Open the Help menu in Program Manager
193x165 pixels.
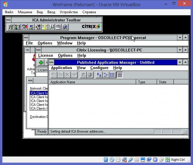[81, 43]
